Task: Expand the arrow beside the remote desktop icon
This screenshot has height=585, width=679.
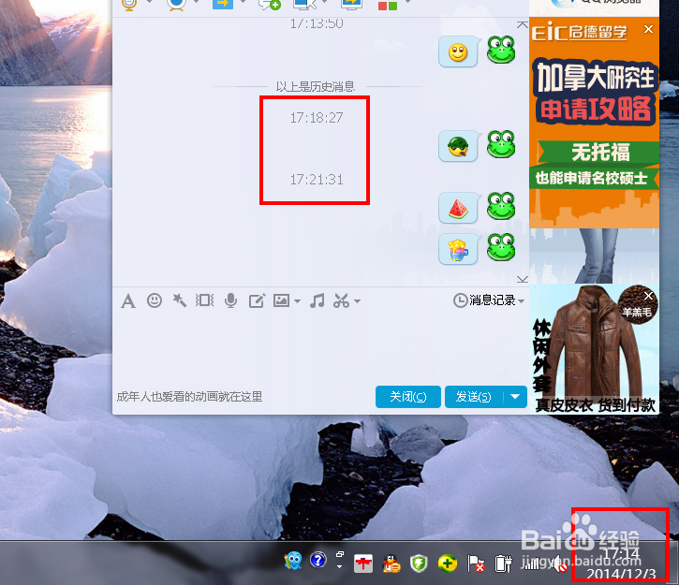Action: click(x=324, y=2)
